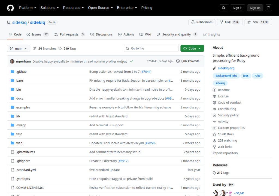
Task: Switch to the Wiki tab
Action: click(x=145, y=34)
